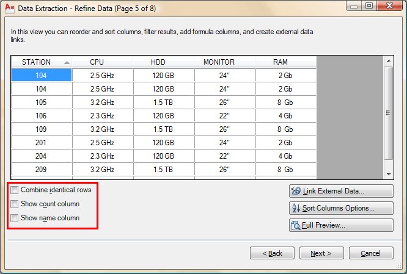Click the table scrollbar down arrow
407x274 pixels.
[x=389, y=174]
